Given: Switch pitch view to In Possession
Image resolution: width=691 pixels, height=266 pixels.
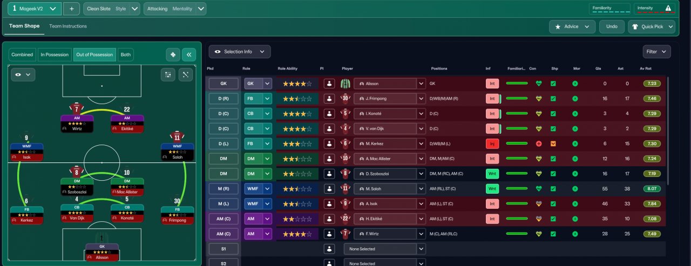Looking at the screenshot, I should coord(55,54).
